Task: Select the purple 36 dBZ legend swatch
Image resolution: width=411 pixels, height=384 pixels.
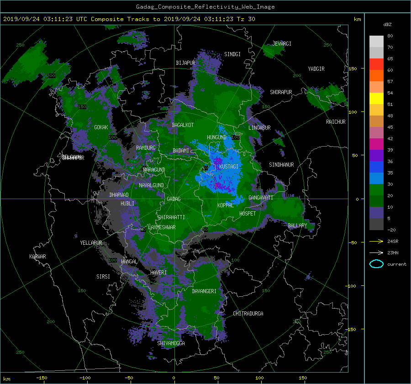Action: click(x=376, y=155)
